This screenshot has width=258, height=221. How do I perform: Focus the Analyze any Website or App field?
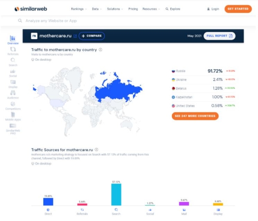[x=128, y=21]
